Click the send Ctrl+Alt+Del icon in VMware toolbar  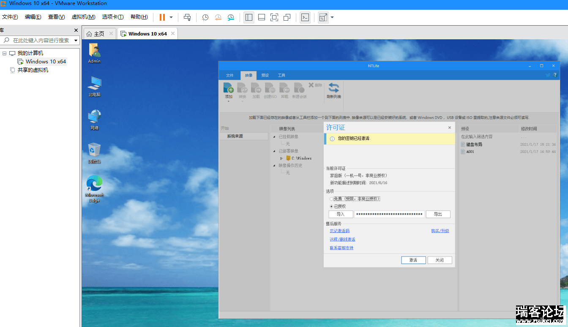coord(187,17)
